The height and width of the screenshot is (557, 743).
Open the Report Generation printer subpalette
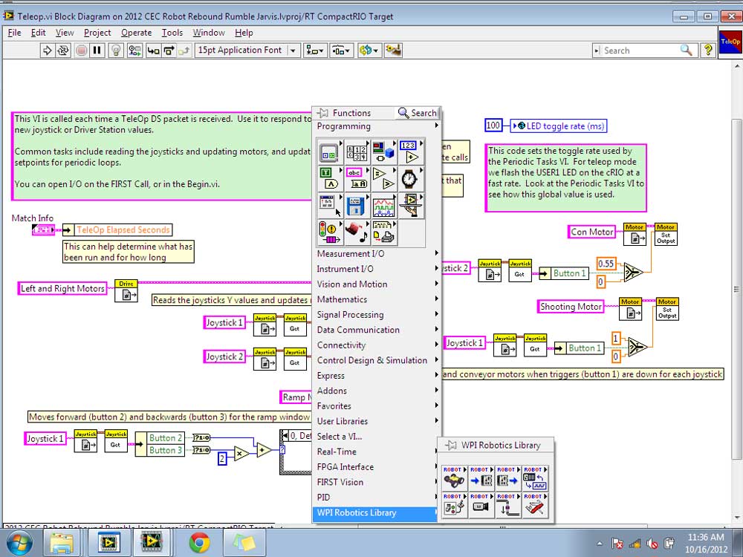click(384, 233)
